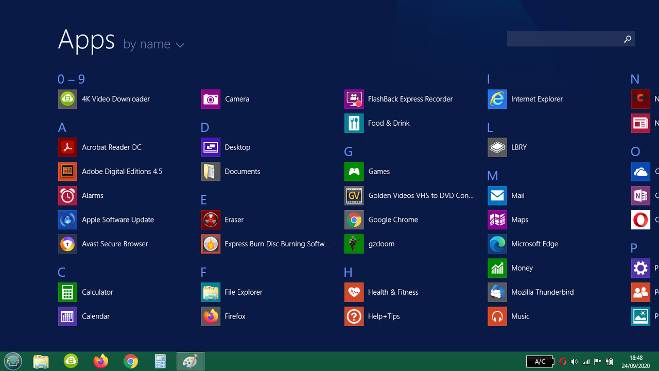This screenshot has width=659, height=371.
Task: Select the "E" group header
Action: coord(204,200)
